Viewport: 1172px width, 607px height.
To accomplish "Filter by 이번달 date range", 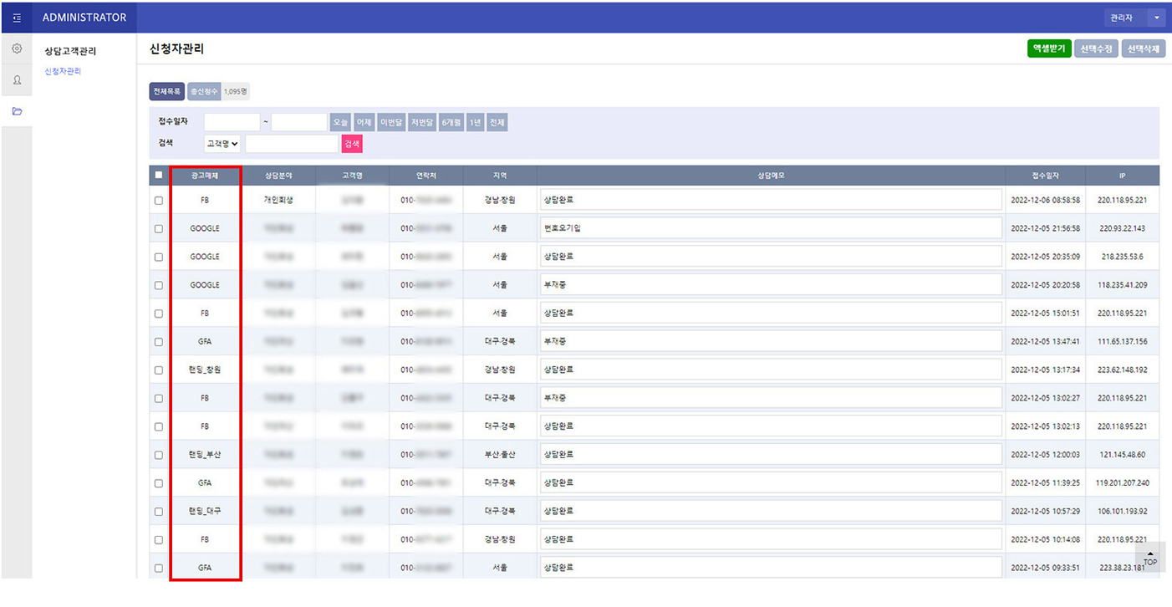I will click(392, 122).
